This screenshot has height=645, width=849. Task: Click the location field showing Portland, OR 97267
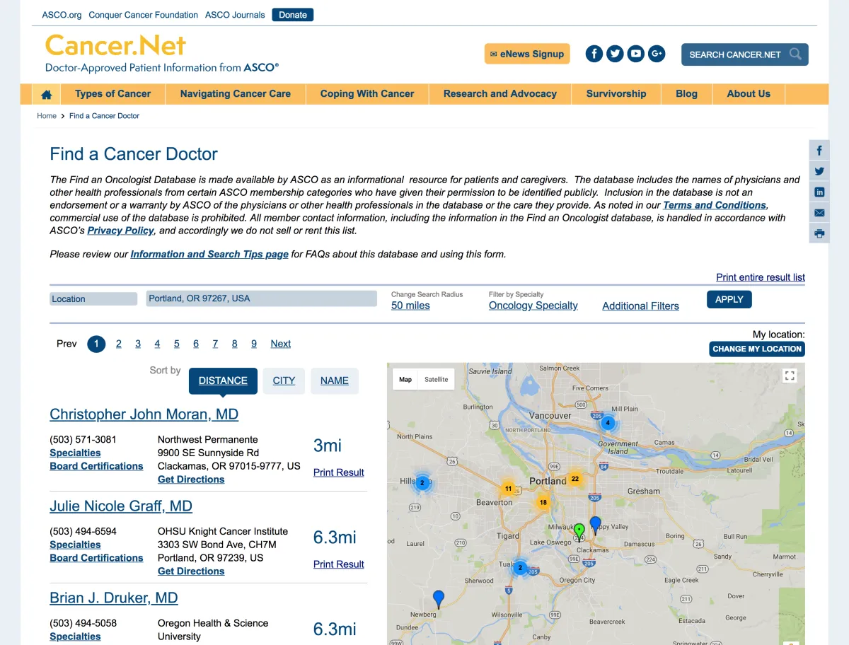[x=262, y=298]
